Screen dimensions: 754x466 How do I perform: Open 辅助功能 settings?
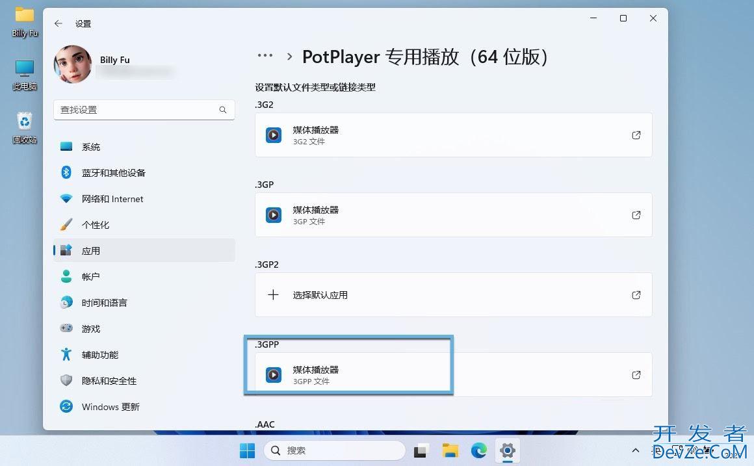[144, 354]
